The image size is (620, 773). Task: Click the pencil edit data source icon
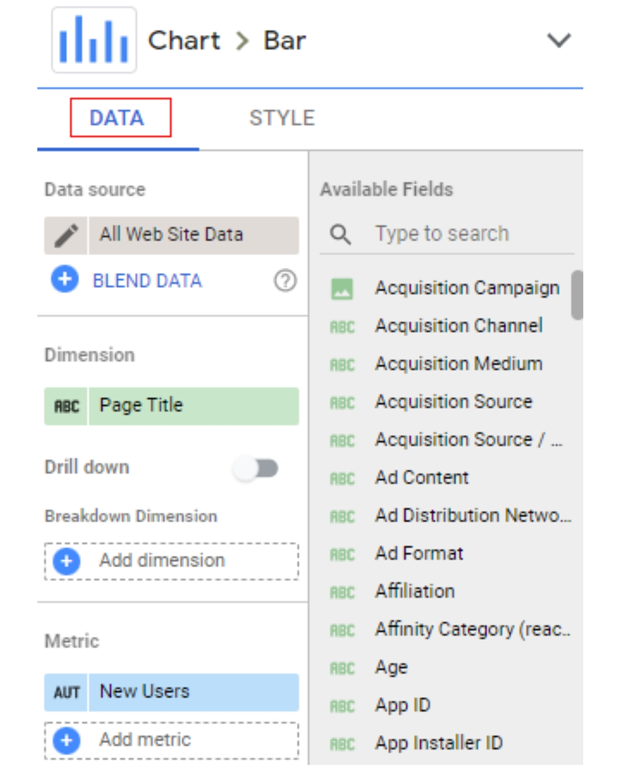tap(67, 235)
